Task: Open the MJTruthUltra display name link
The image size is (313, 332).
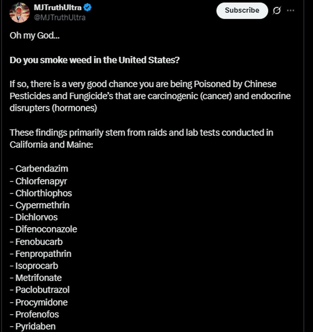Action: tap(57, 8)
